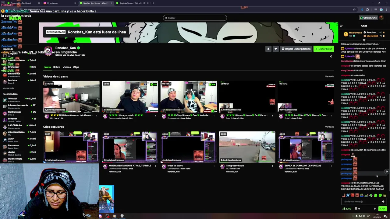Viewport: 390px width, 219px height.
Task: Collapse chat panel with arrow icon
Action: pyautogui.click(x=341, y=26)
